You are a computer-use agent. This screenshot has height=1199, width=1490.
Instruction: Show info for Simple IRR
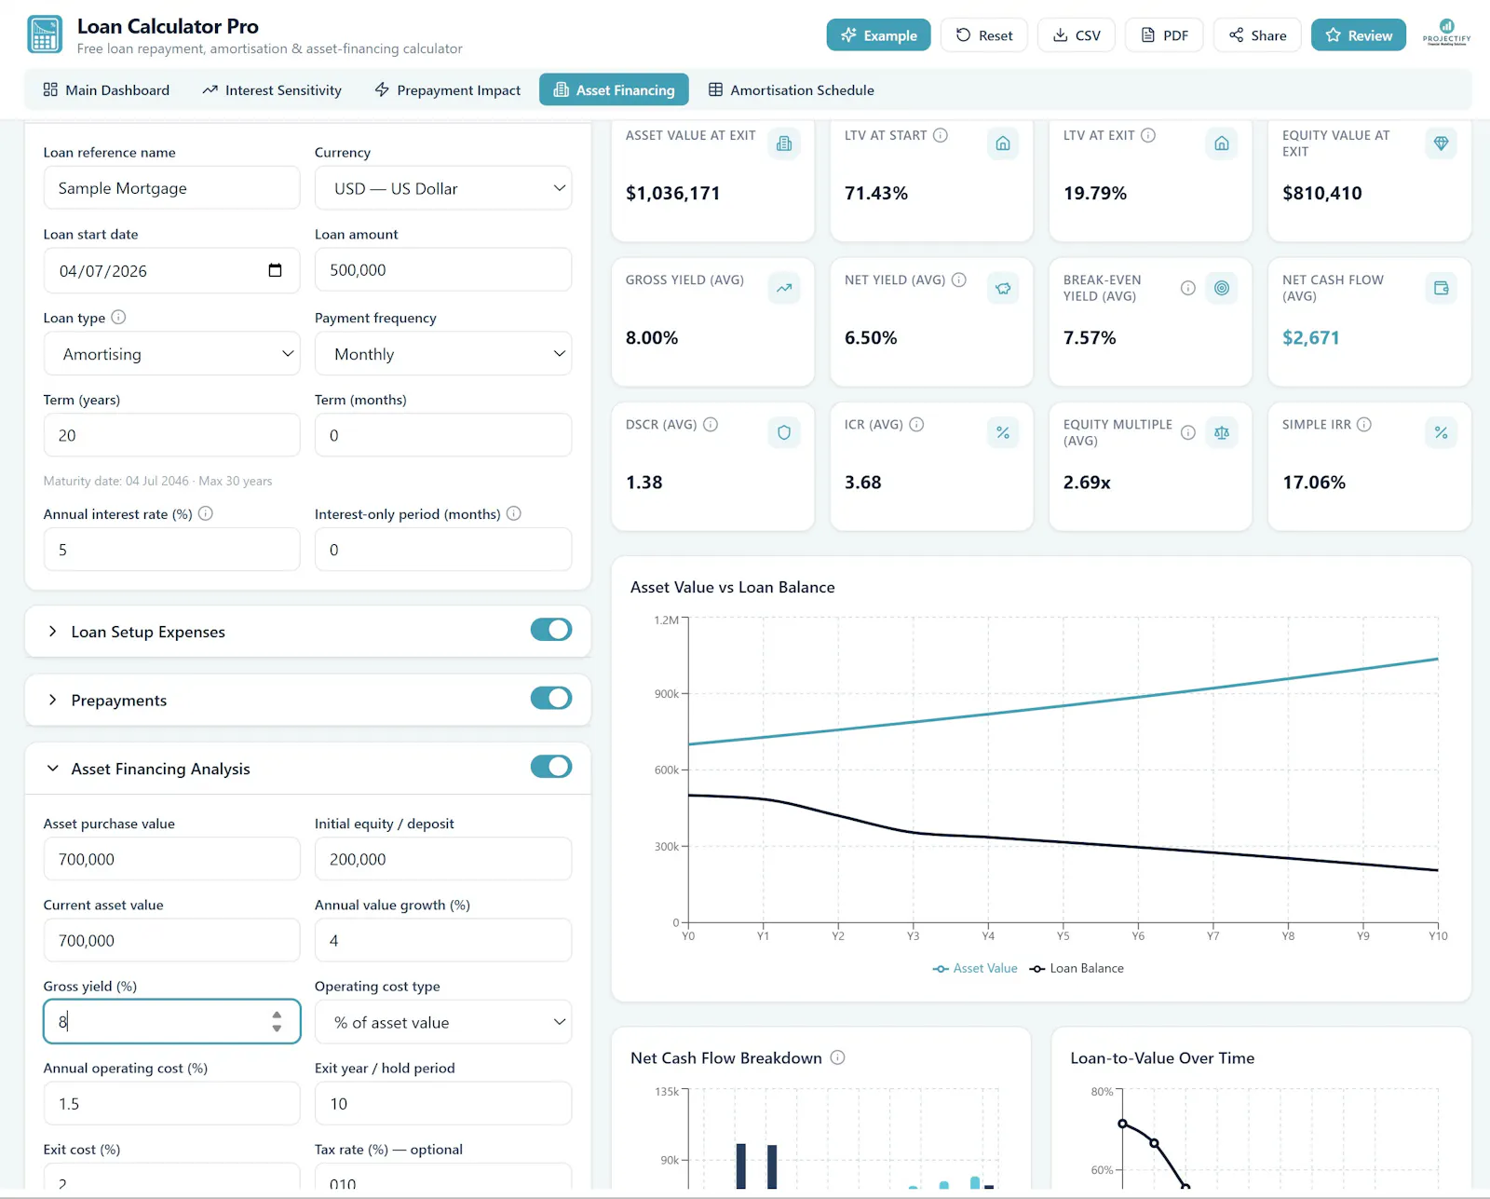tap(1364, 424)
